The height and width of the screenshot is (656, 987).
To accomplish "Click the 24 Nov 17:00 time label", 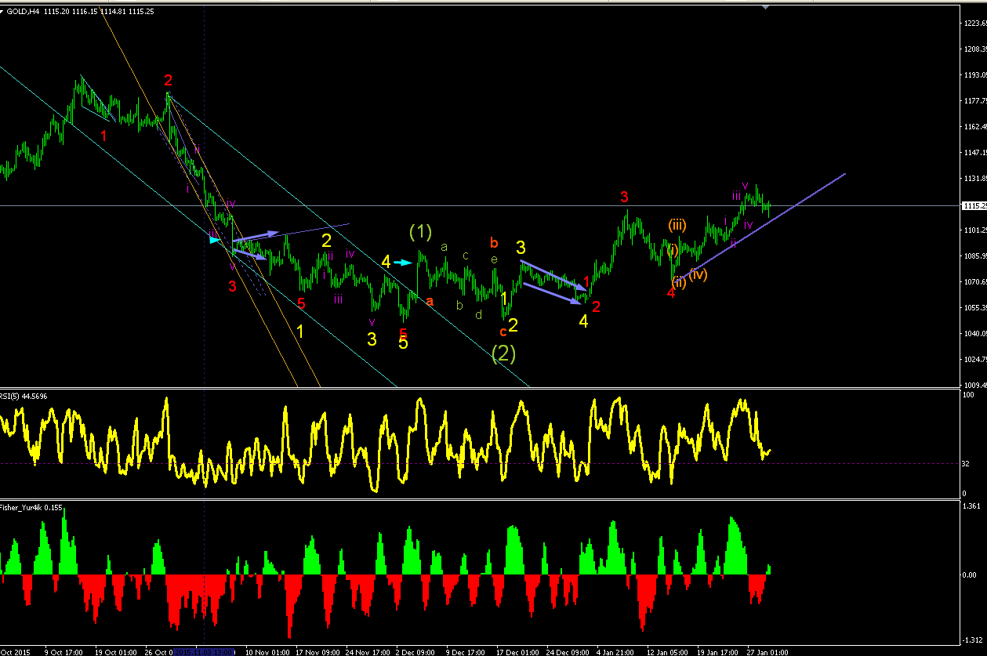I will tap(367, 651).
